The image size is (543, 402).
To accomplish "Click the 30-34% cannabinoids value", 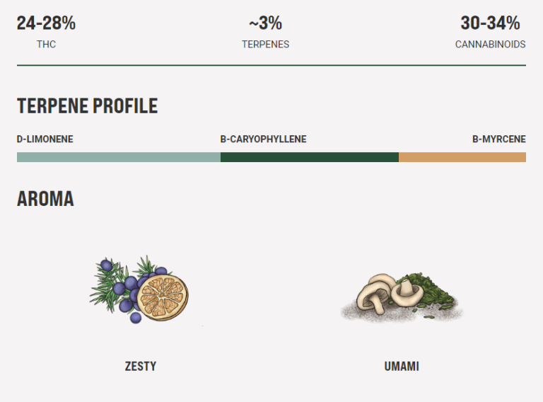I will click(x=490, y=23).
